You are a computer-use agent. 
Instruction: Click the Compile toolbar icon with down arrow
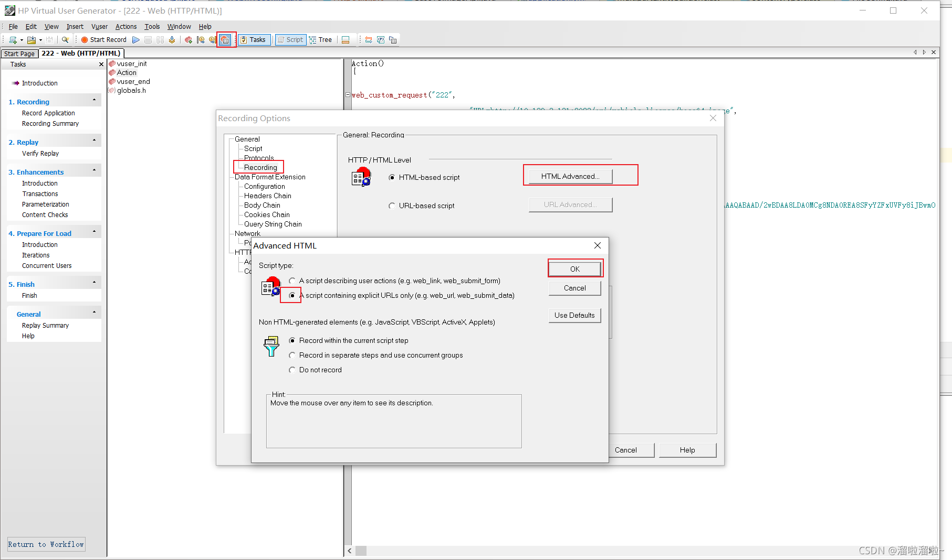pos(172,40)
